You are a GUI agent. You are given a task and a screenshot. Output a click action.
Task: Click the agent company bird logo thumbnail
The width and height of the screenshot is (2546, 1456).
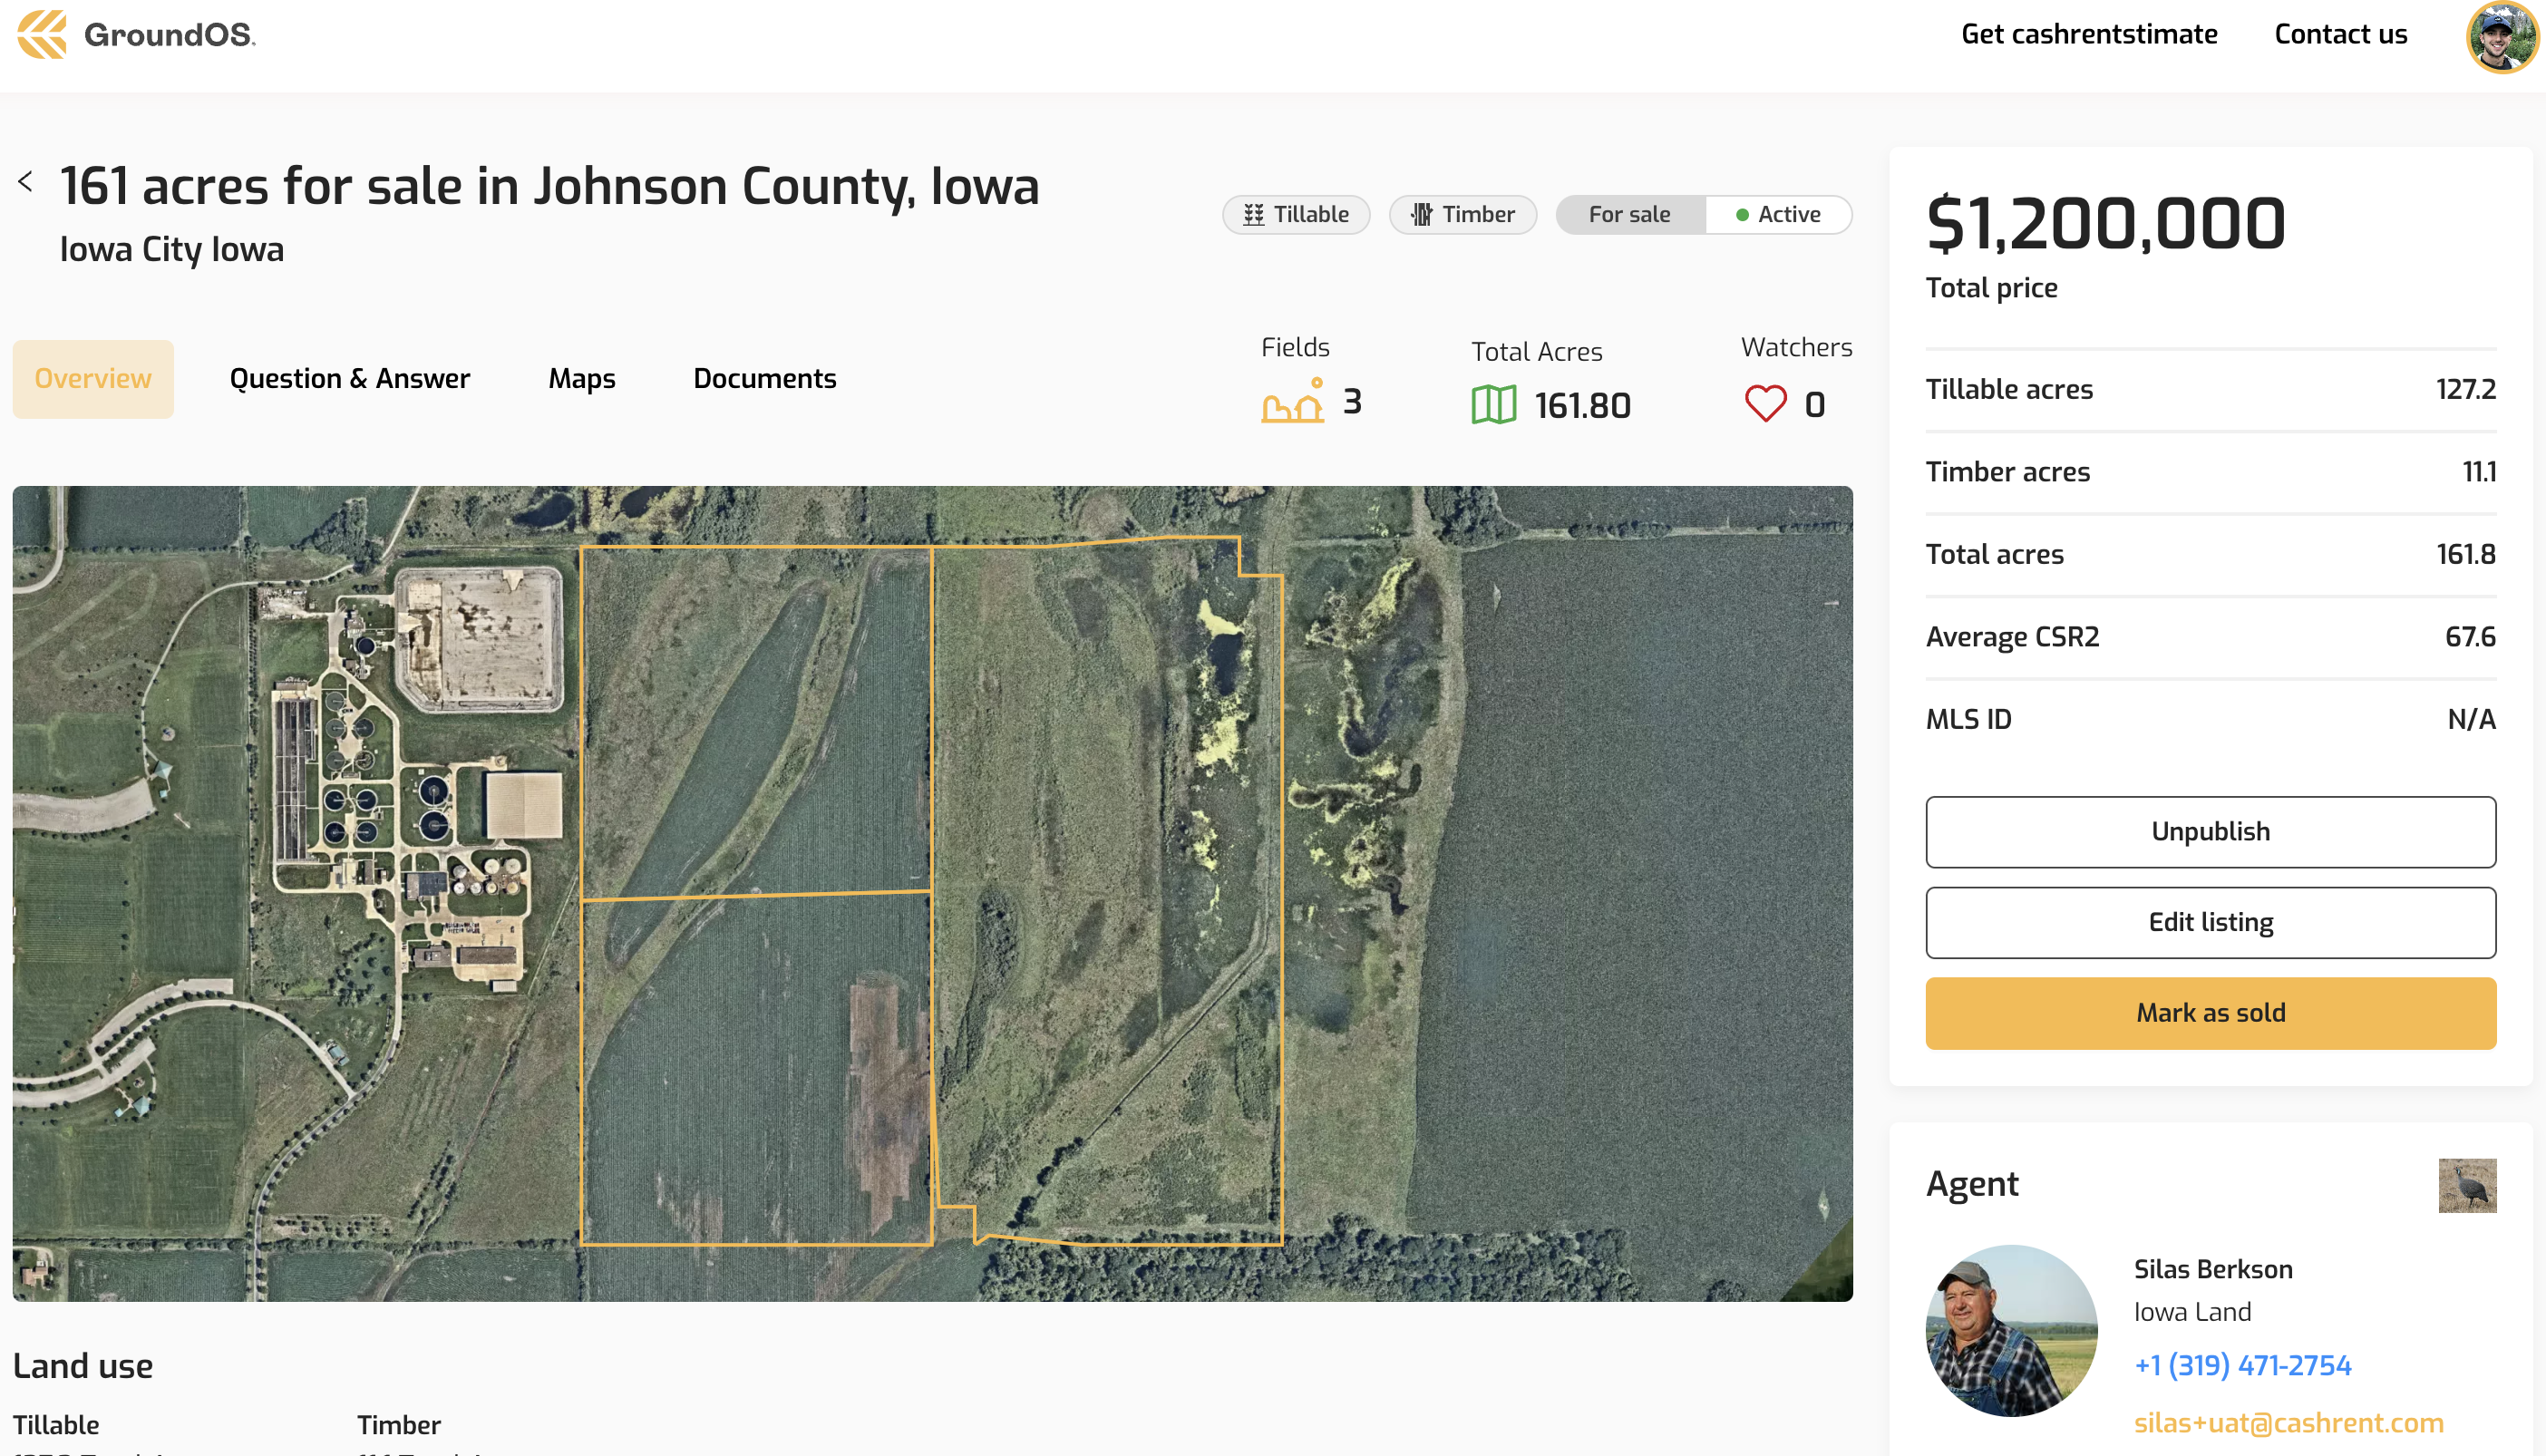(x=2466, y=1185)
